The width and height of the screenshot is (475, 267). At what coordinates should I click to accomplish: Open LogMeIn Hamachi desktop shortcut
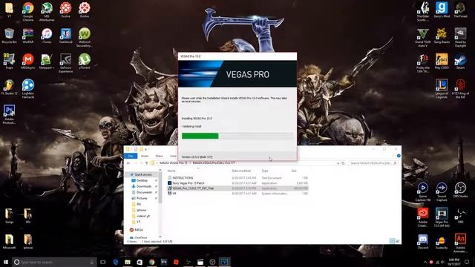point(28,89)
